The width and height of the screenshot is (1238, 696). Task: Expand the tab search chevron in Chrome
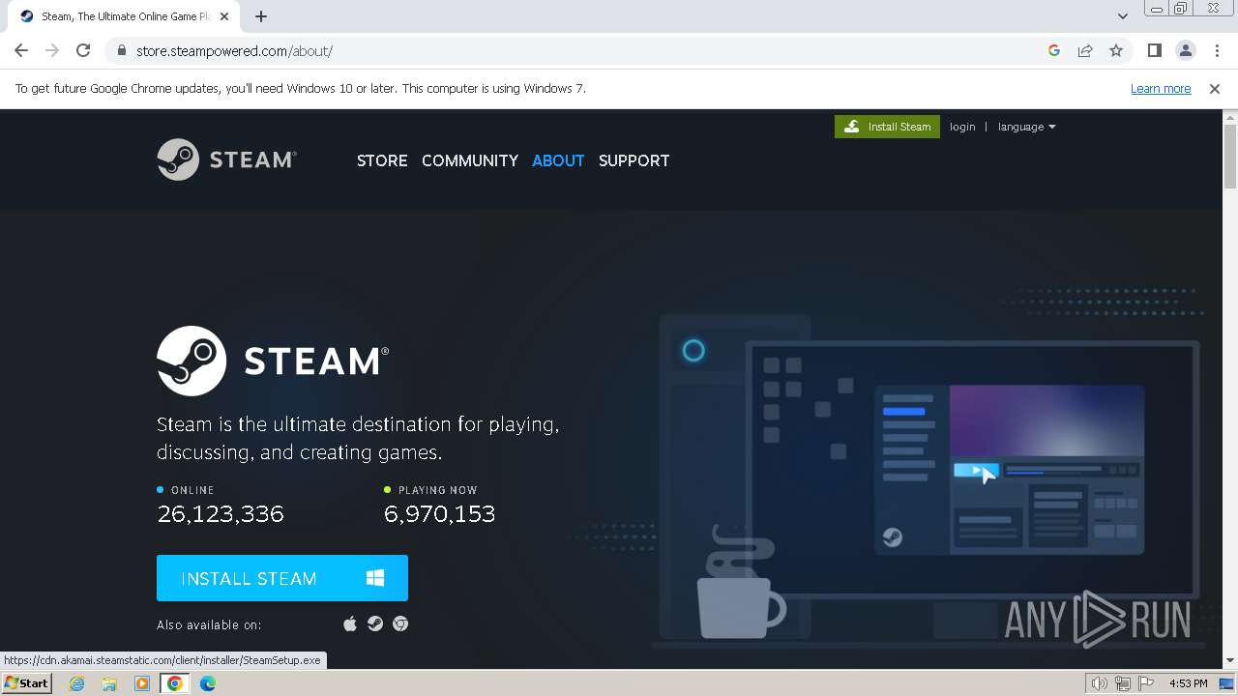1122,15
